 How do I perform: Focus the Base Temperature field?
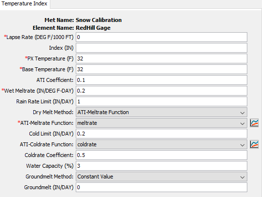tap(161, 69)
